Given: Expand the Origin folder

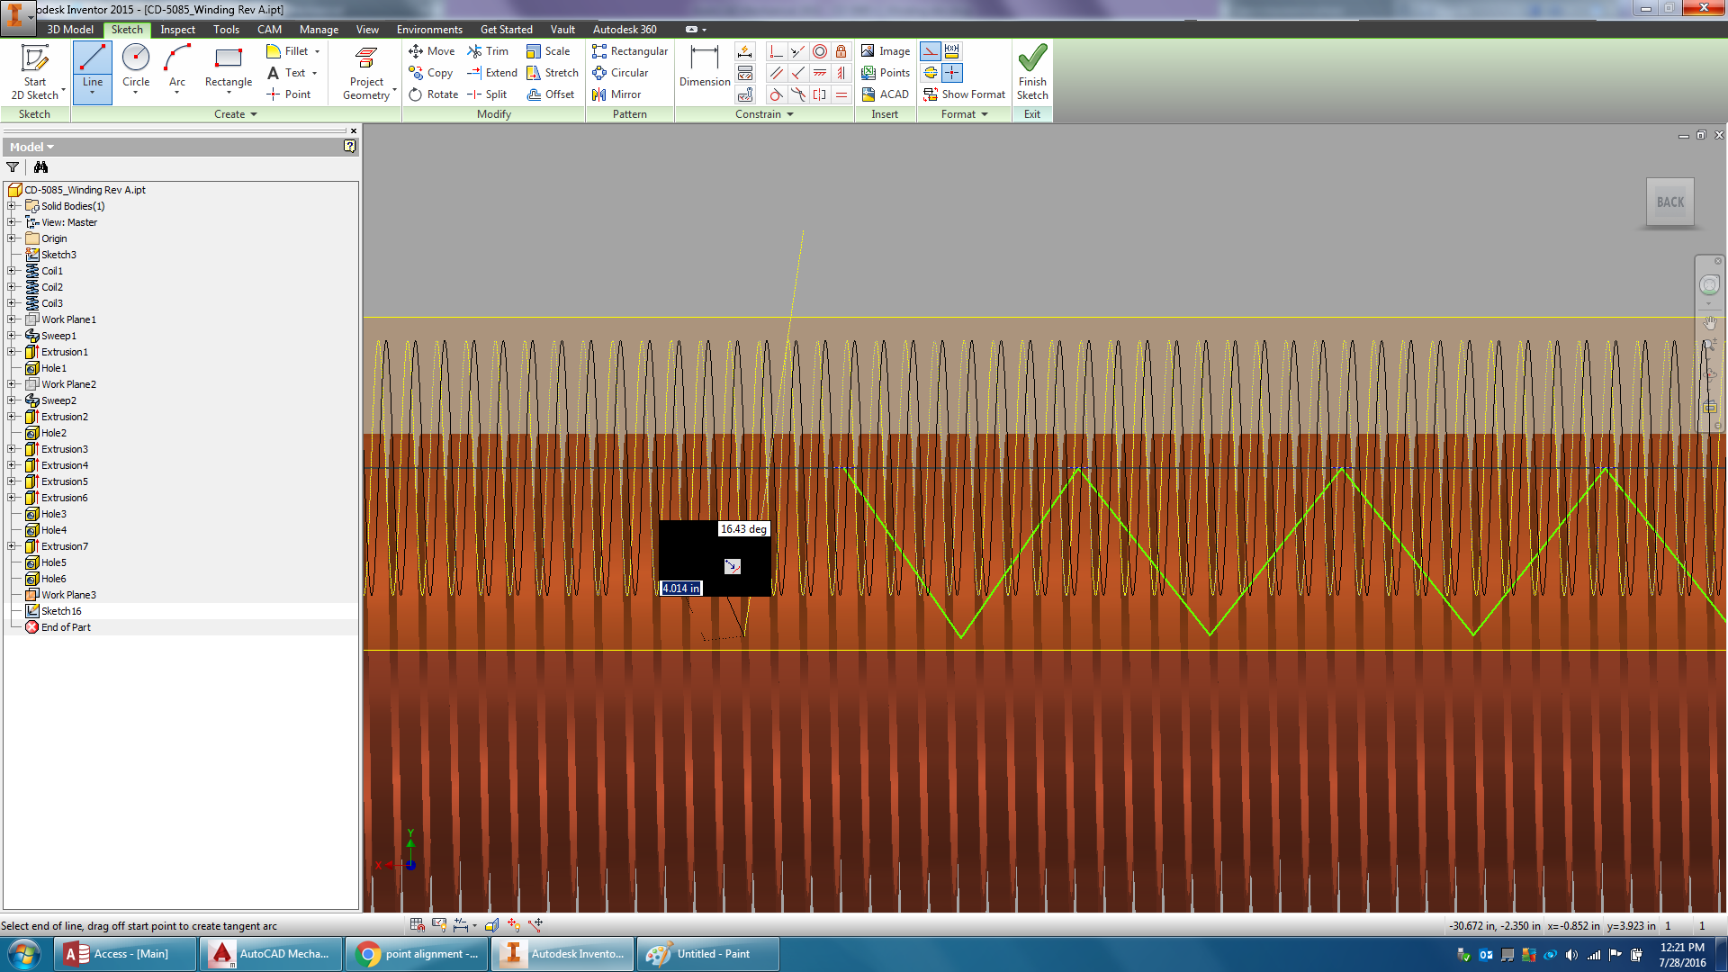Looking at the screenshot, I should coord(11,238).
